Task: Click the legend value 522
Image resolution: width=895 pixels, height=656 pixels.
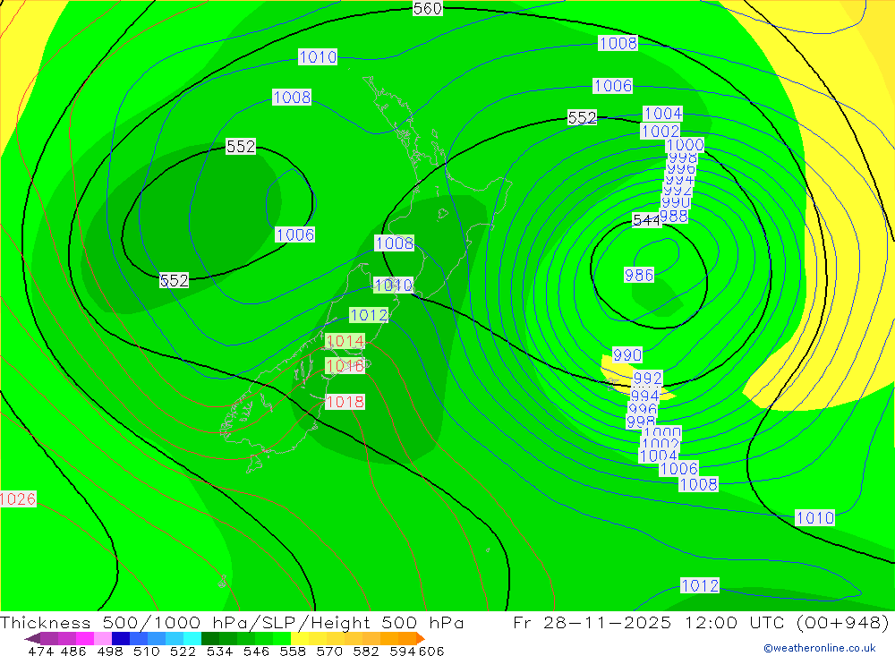Action: pos(183,651)
